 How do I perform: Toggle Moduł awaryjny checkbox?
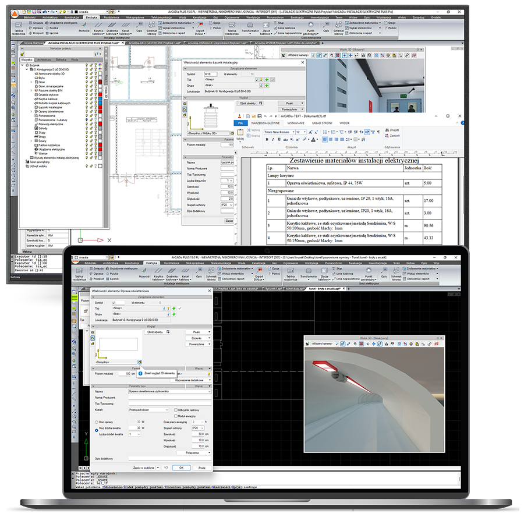176,416
